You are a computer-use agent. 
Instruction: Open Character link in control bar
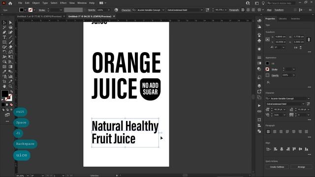[x=126, y=10]
